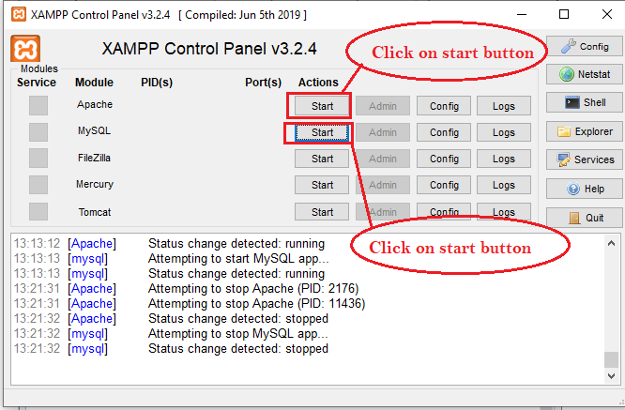The width and height of the screenshot is (625, 410).
Task: Start the MySQL module
Action: tap(322, 132)
